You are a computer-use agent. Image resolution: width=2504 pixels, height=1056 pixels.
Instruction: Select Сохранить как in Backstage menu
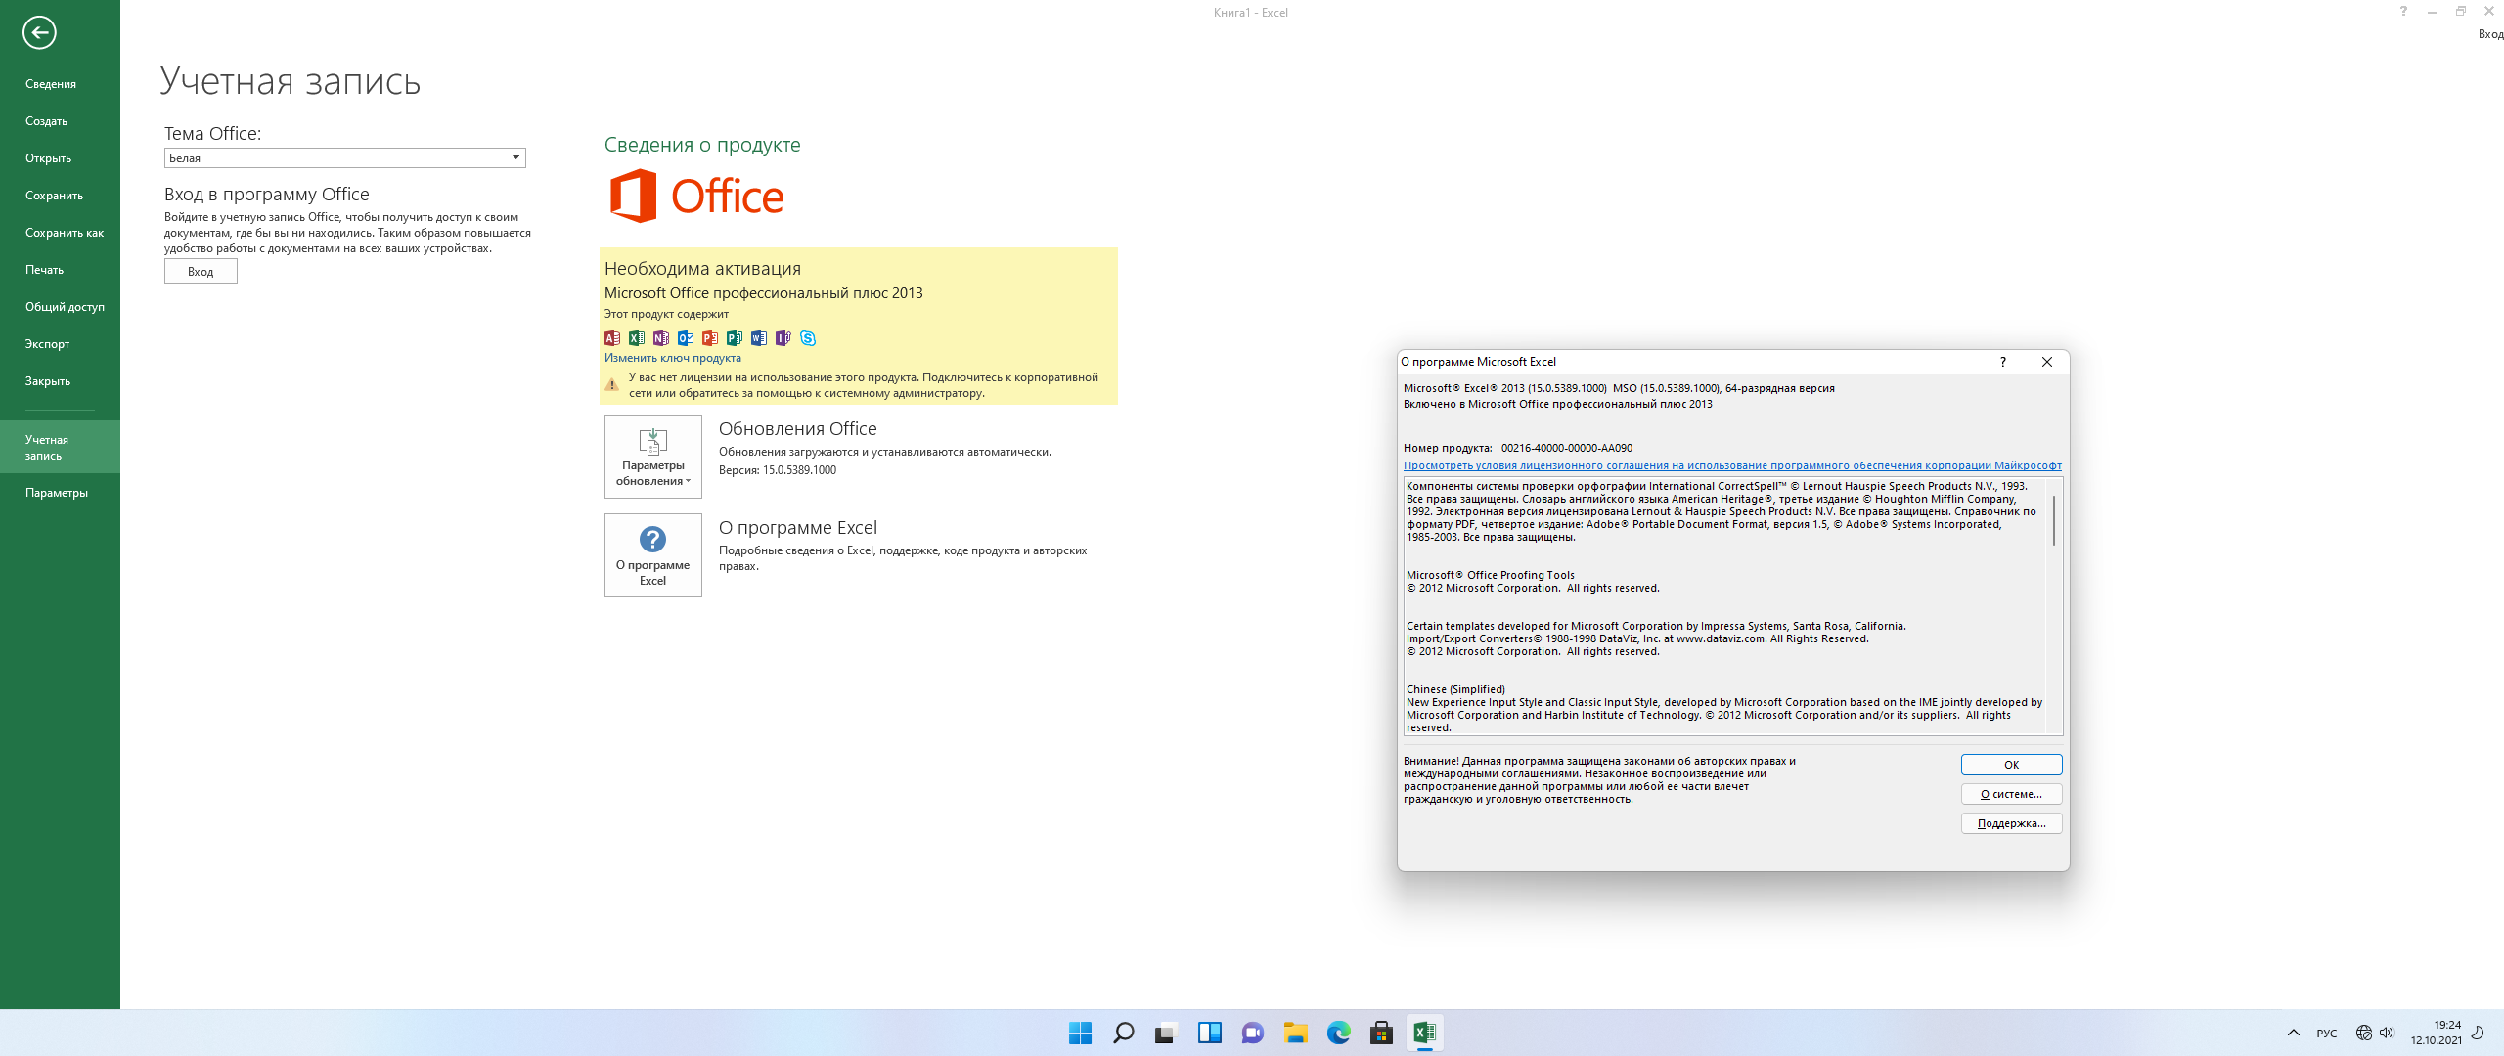point(60,233)
